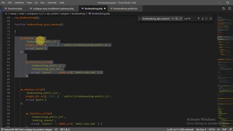233x131 pixels.
Task: Click 'www' breadcrumb segment
Action: point(22,14)
